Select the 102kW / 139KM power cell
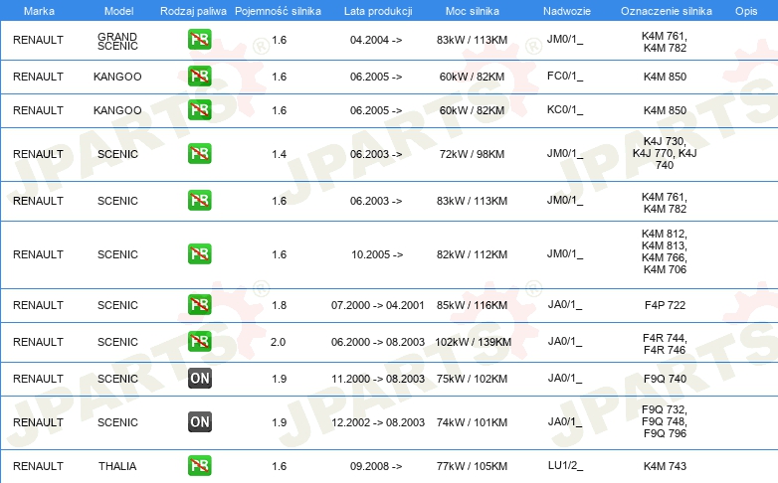 473,342
